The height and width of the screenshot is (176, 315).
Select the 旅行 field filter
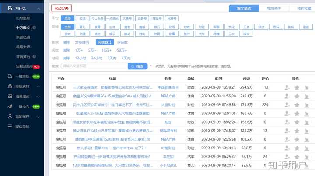click(x=157, y=27)
